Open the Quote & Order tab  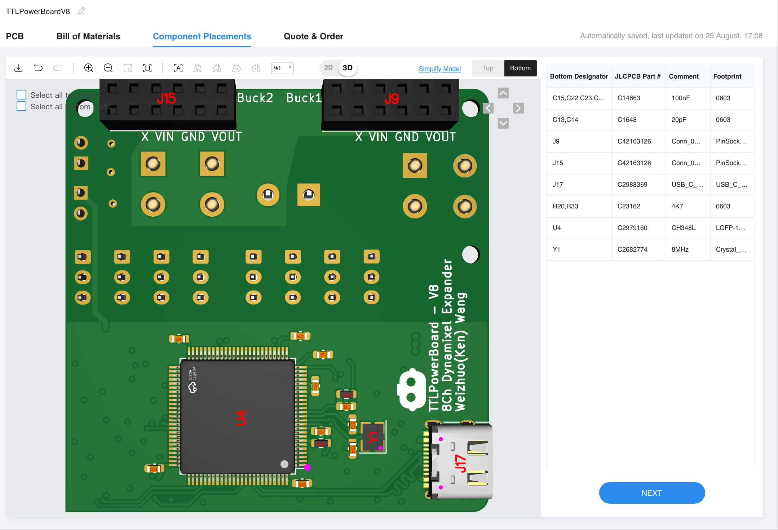[313, 36]
